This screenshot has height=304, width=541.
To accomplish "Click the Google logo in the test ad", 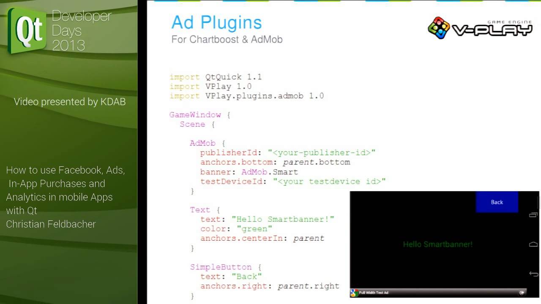I will point(355,293).
